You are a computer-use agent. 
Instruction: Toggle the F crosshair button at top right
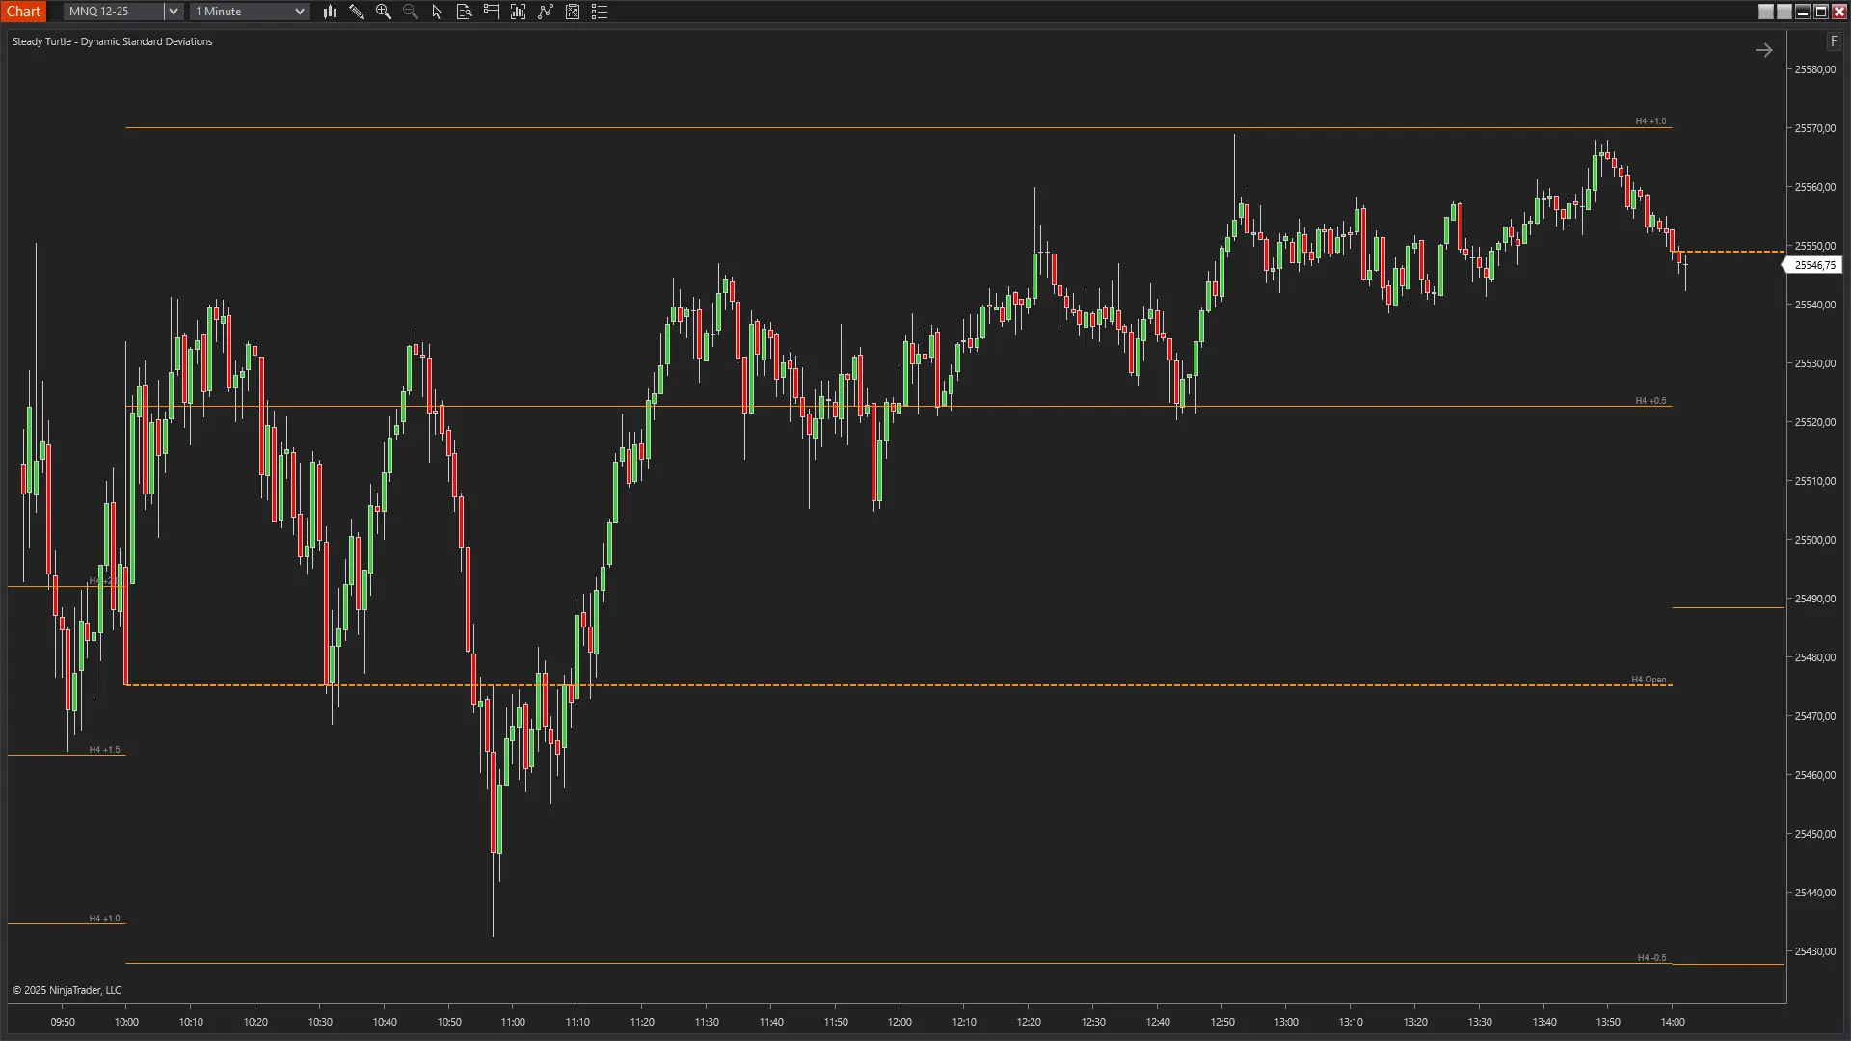(x=1835, y=41)
